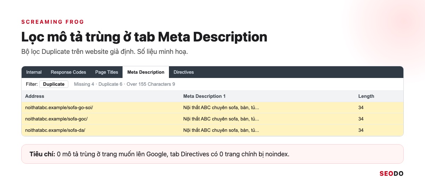Click the length value 34 in sofa-goc row

[x=361, y=119]
